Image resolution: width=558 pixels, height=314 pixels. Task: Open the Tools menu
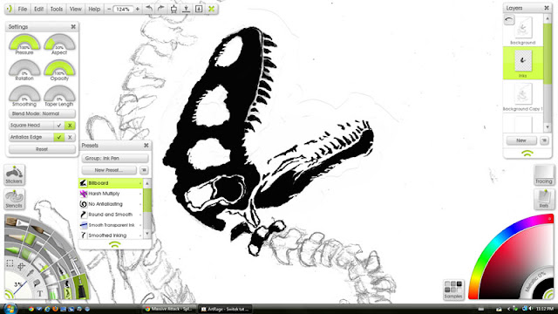point(56,10)
